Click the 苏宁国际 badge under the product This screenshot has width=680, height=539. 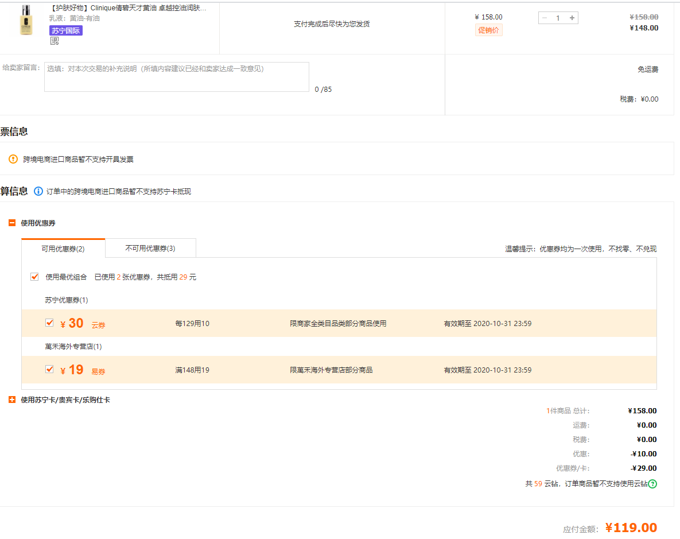(x=66, y=31)
